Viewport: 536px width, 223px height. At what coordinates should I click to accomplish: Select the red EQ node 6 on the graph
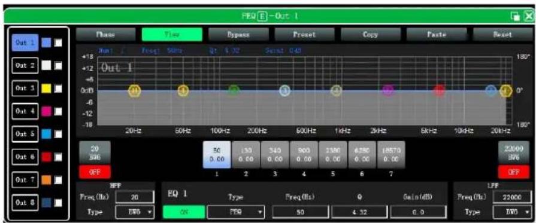[x=439, y=90]
